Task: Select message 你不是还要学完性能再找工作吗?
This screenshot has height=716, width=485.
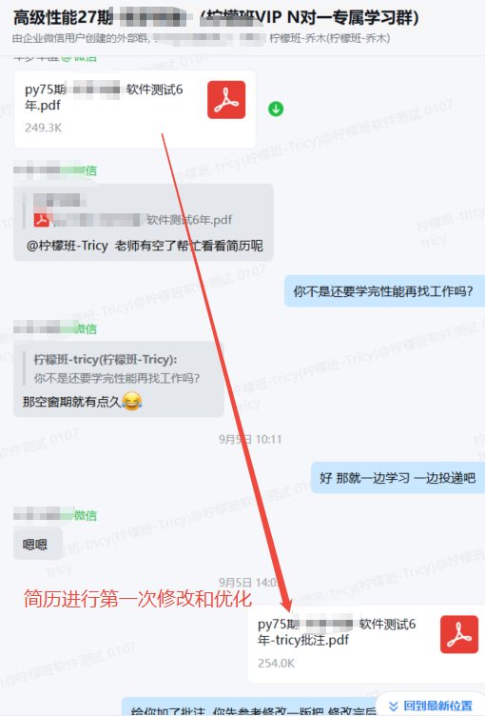Action: tap(384, 291)
